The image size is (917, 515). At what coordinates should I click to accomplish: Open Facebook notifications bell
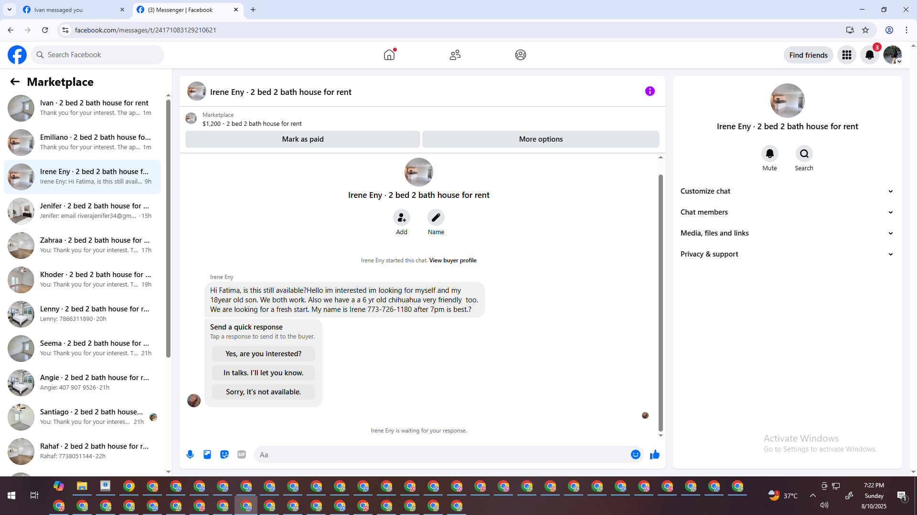(x=869, y=55)
